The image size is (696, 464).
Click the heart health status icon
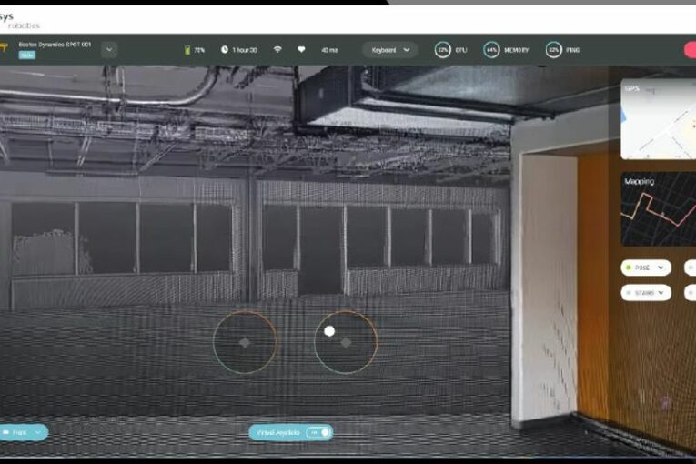tap(301, 50)
